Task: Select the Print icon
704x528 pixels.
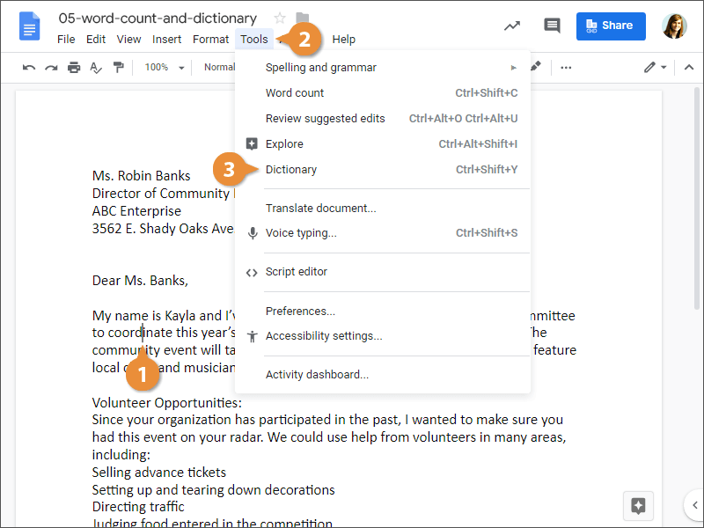Action: pyautogui.click(x=74, y=67)
